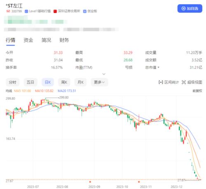Viewport: 206px width, 189px height.
Task: Click the 成交额 value 3.52亿
Action: click(197, 60)
